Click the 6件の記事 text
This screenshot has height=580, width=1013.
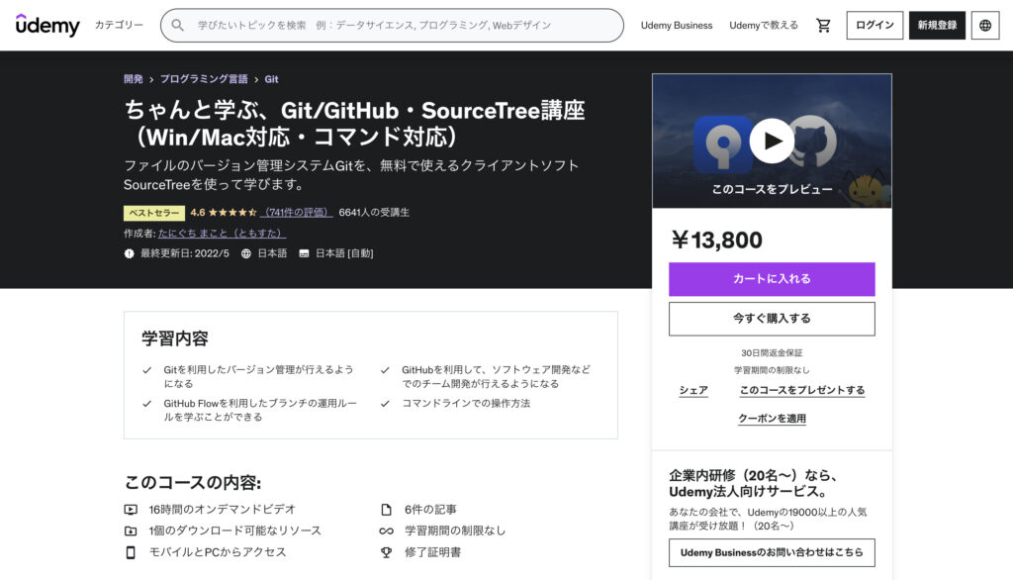click(430, 510)
